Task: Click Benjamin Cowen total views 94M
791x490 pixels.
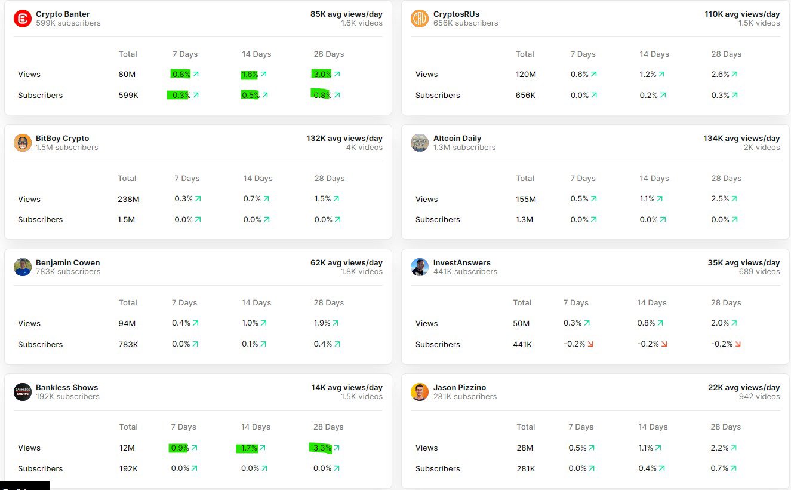Action: point(127,324)
